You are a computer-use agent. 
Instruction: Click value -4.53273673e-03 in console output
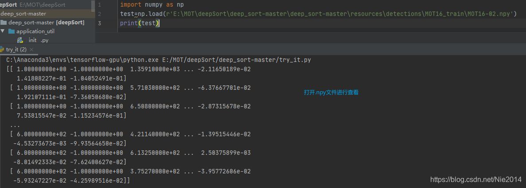tap(39, 143)
